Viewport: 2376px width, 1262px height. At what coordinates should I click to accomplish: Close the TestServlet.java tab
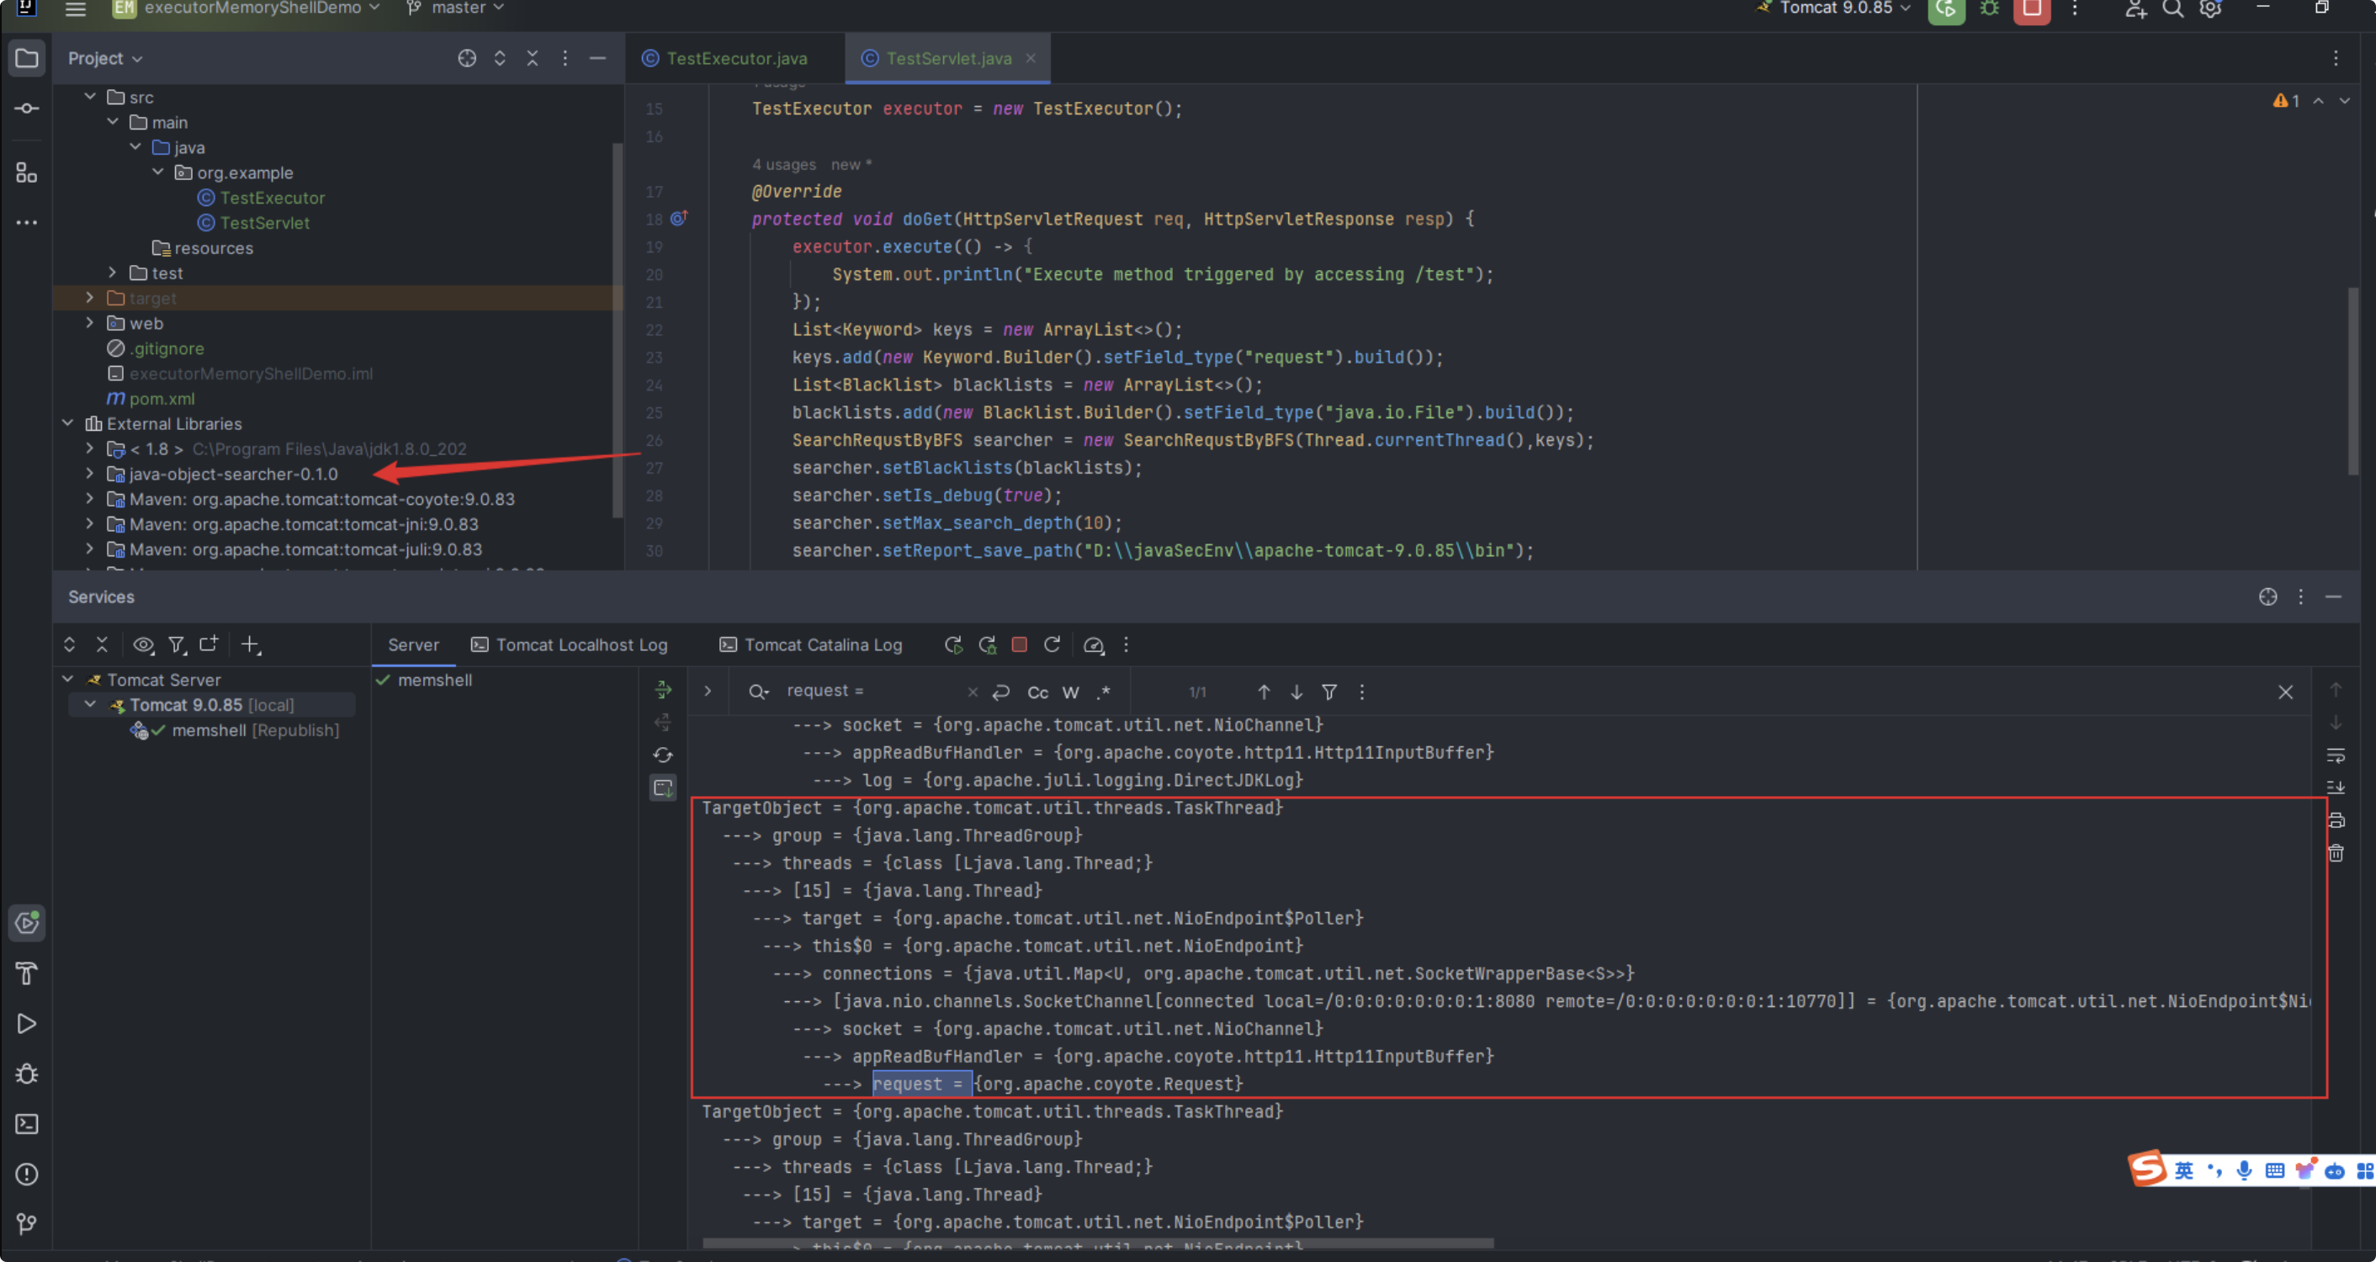pyautogui.click(x=1032, y=58)
